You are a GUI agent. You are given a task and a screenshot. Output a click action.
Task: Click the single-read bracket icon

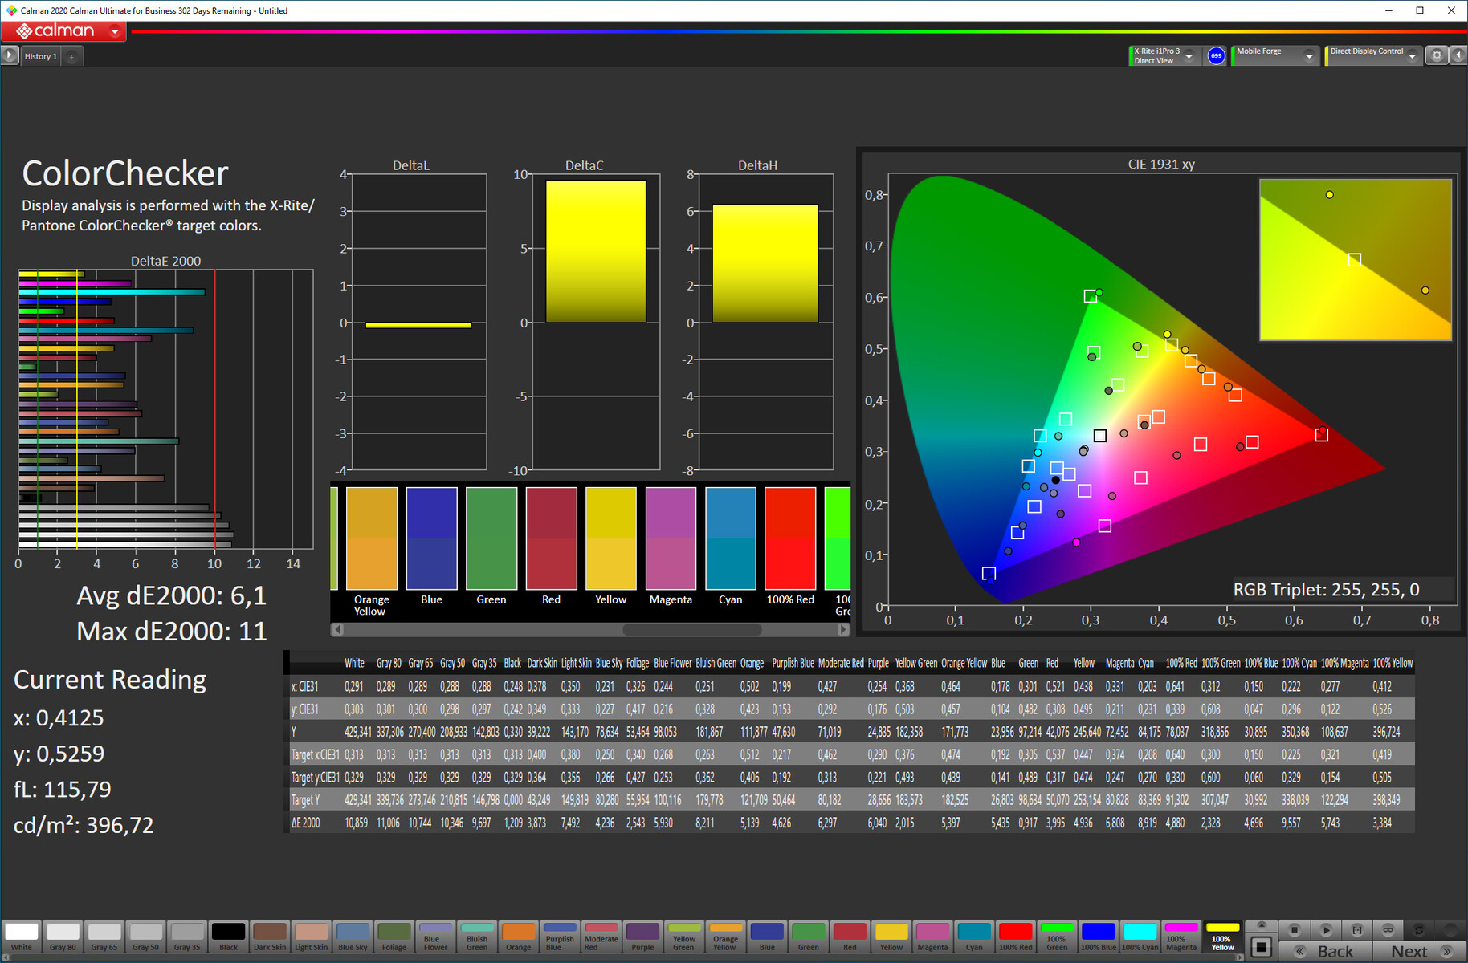pyautogui.click(x=1356, y=929)
